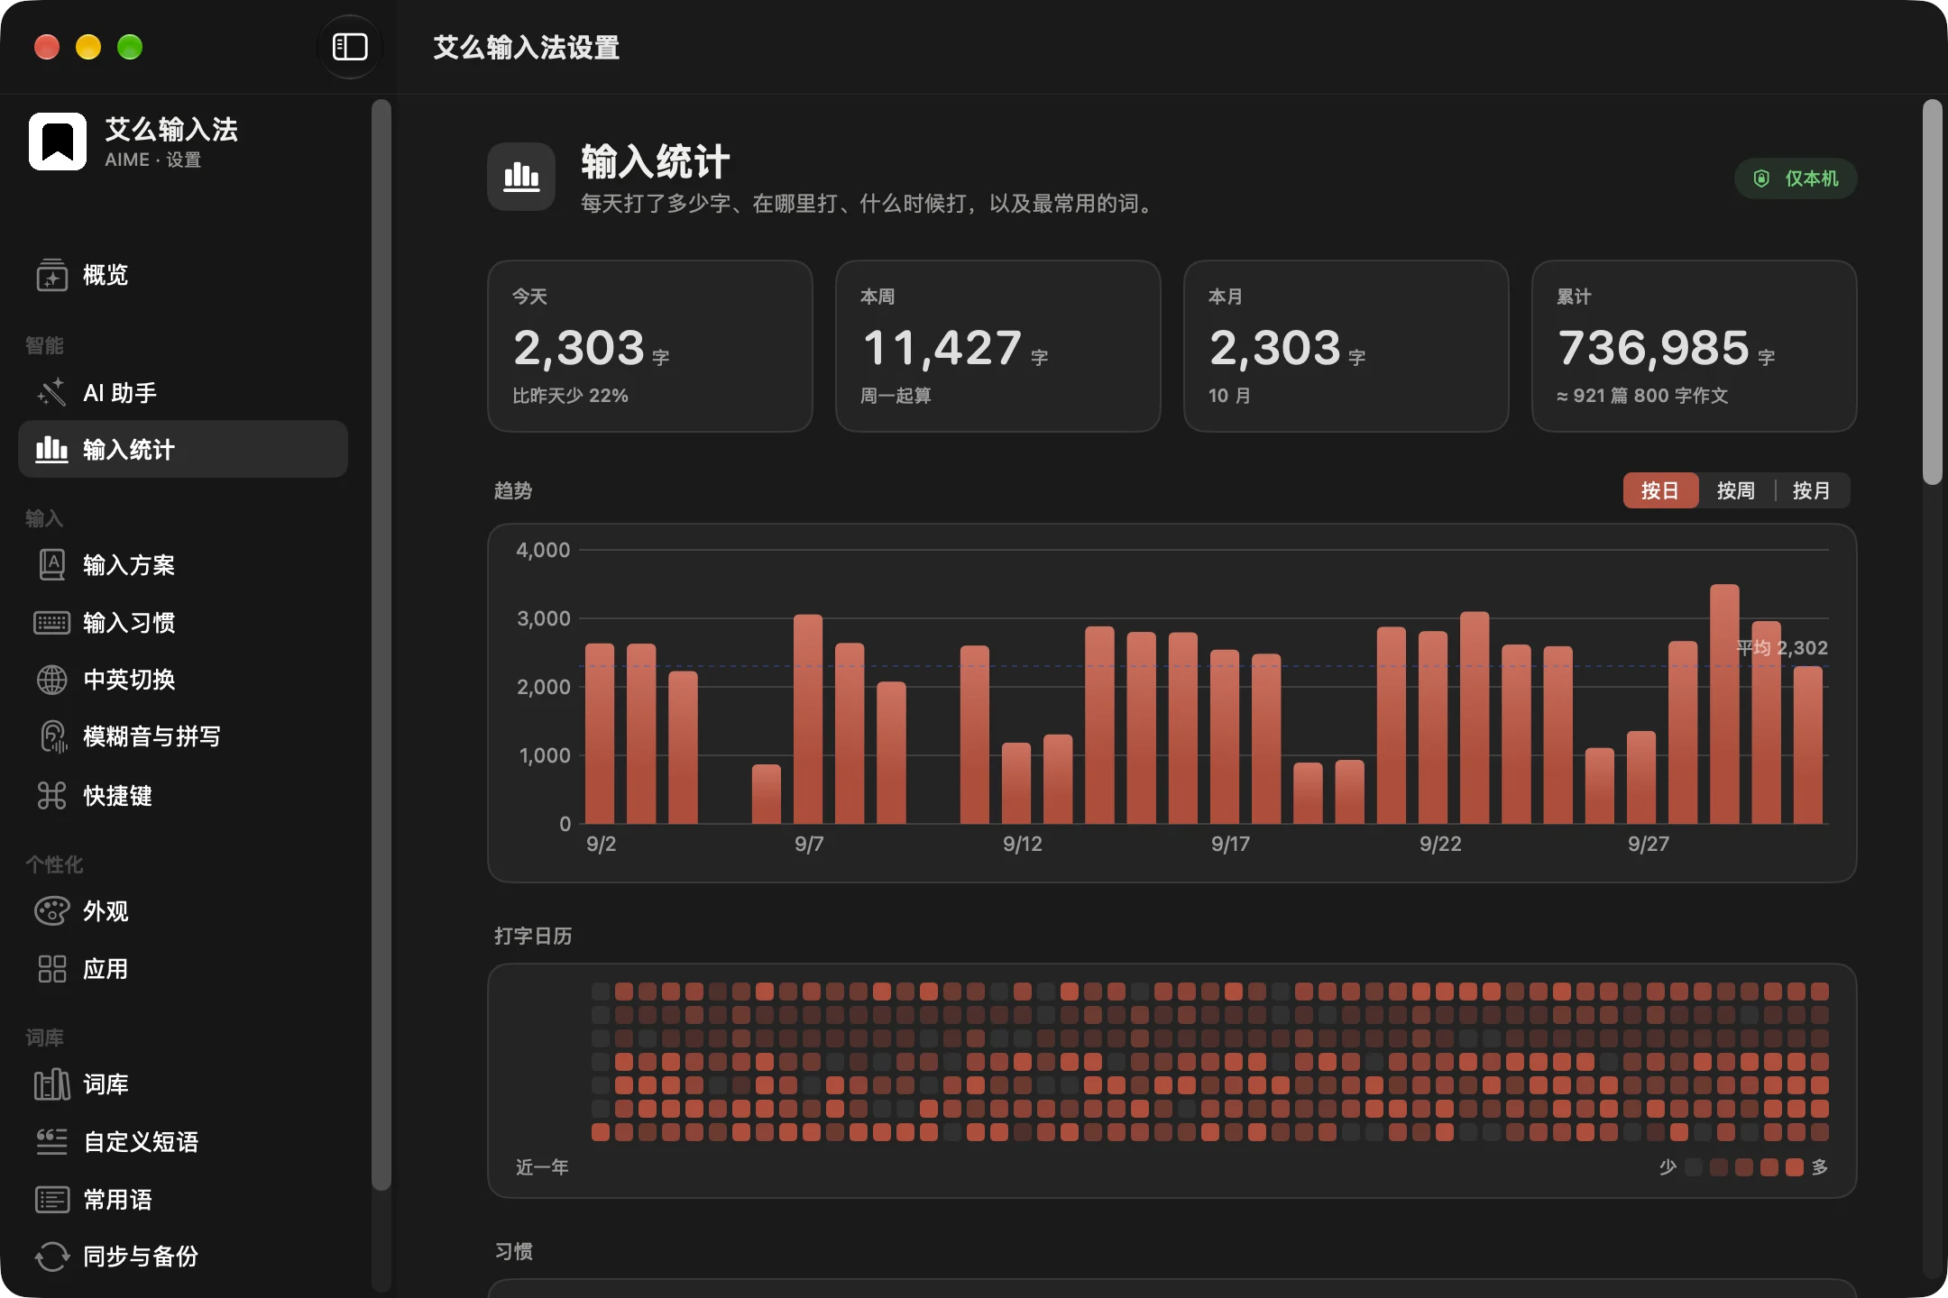Click the brightest legend swatch next to 多
This screenshot has width=1948, height=1298.
(x=1795, y=1167)
